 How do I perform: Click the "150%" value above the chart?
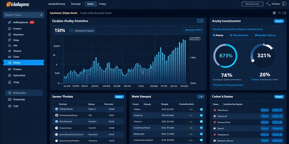click(60, 30)
